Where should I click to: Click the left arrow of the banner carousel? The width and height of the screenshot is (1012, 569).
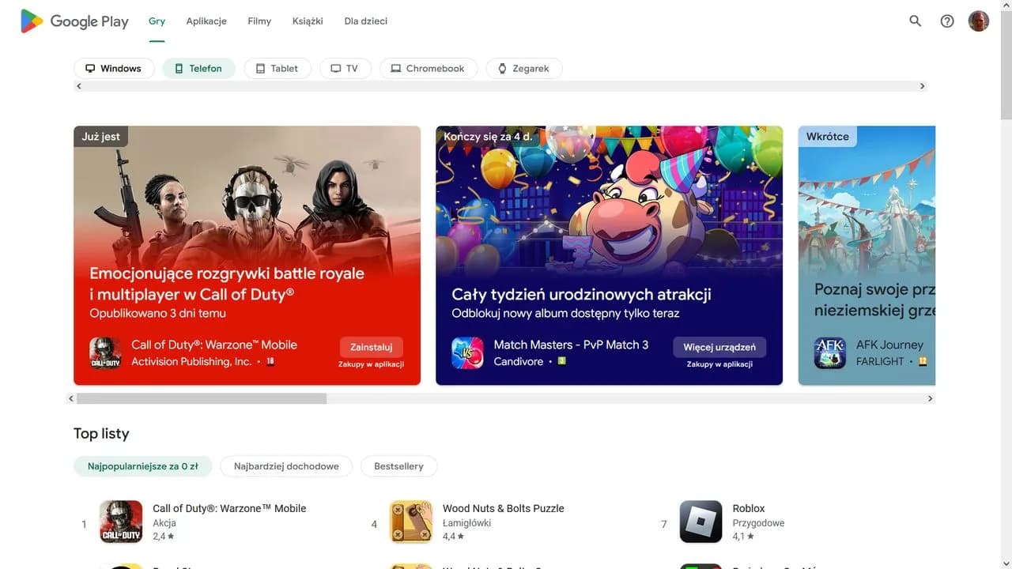tap(70, 398)
